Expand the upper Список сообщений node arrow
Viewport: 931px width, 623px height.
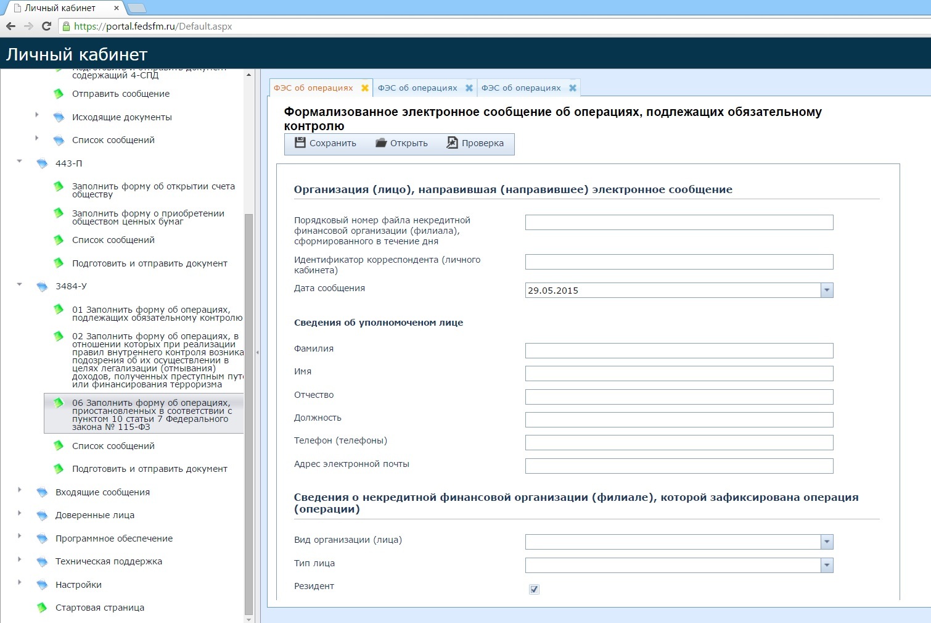tap(36, 138)
